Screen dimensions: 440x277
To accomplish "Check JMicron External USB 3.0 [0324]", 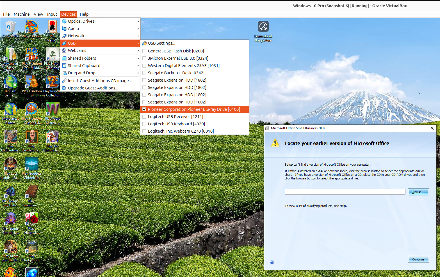I will point(194,58).
